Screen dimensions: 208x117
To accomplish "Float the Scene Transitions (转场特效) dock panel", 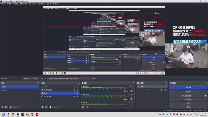I will click(167, 83).
